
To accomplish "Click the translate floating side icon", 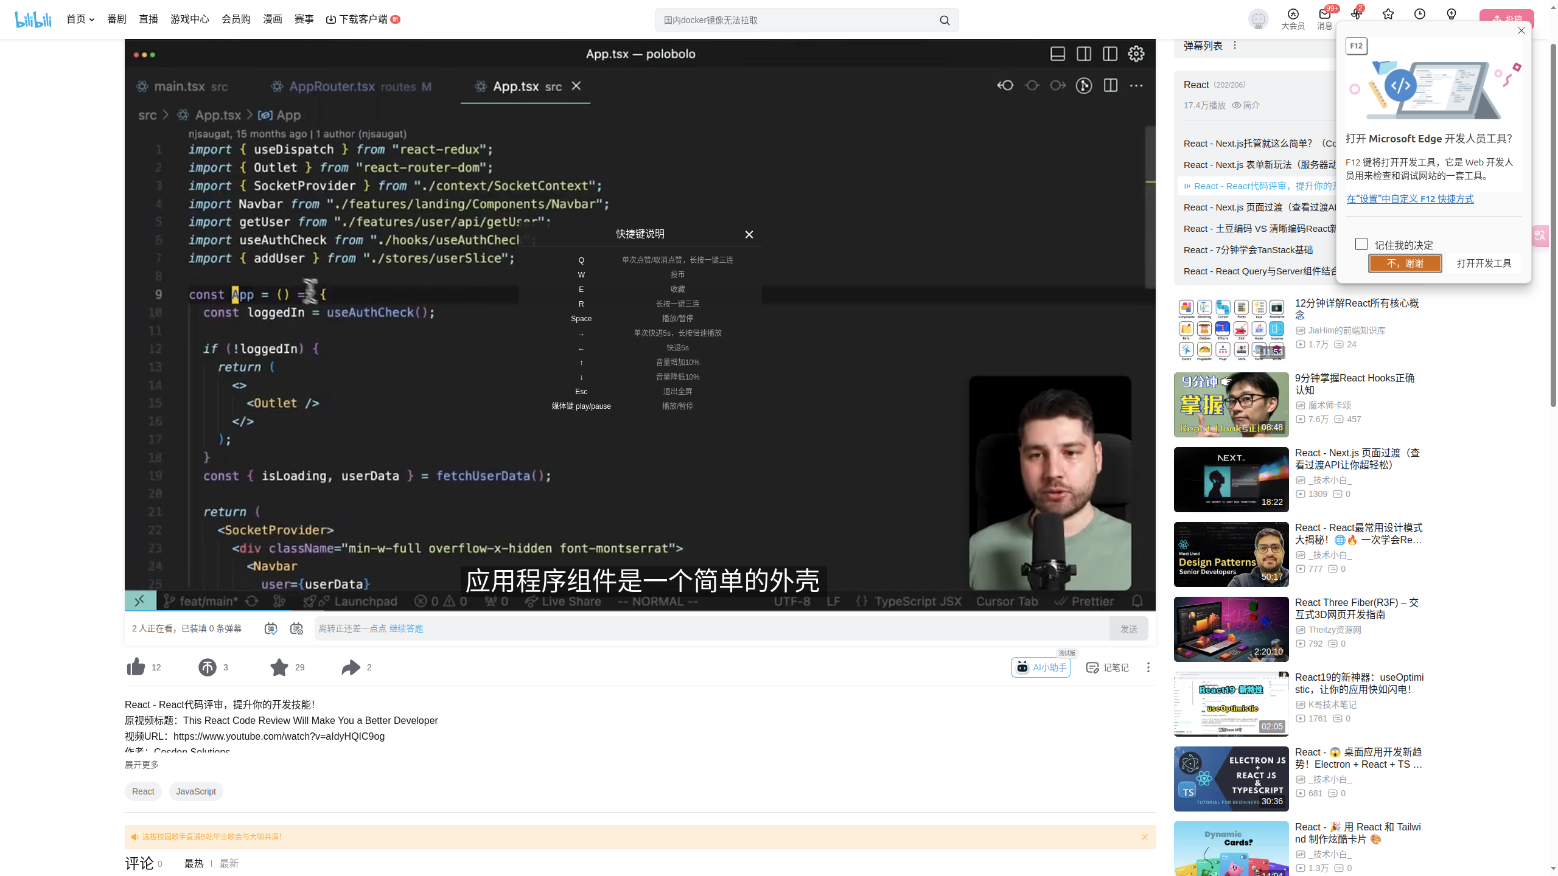I will pos(1540,235).
